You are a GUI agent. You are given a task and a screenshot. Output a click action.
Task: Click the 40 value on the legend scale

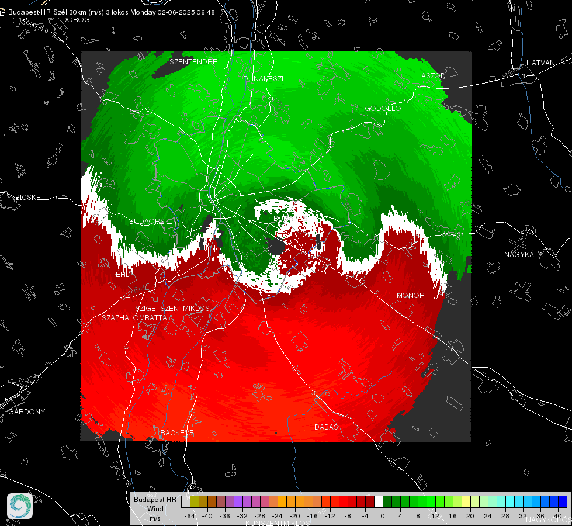pyautogui.click(x=558, y=516)
